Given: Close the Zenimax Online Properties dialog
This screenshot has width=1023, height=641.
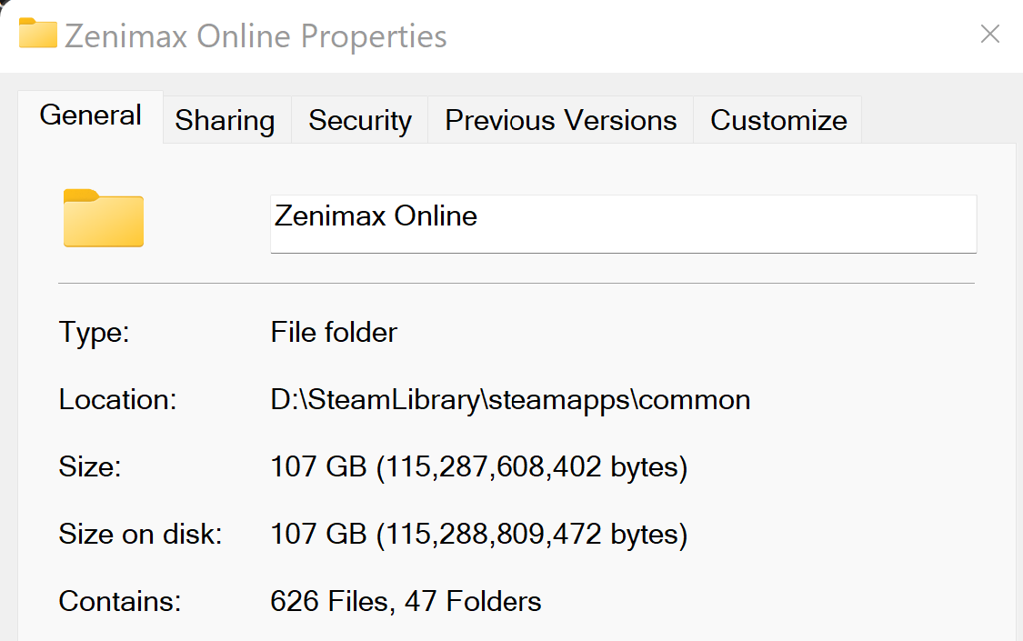Looking at the screenshot, I should (989, 34).
